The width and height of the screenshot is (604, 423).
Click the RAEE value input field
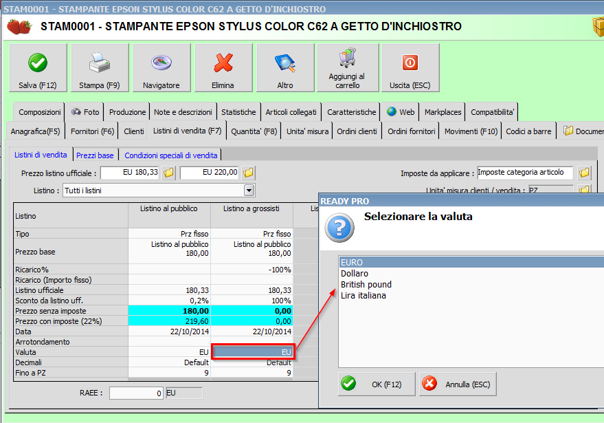(136, 393)
